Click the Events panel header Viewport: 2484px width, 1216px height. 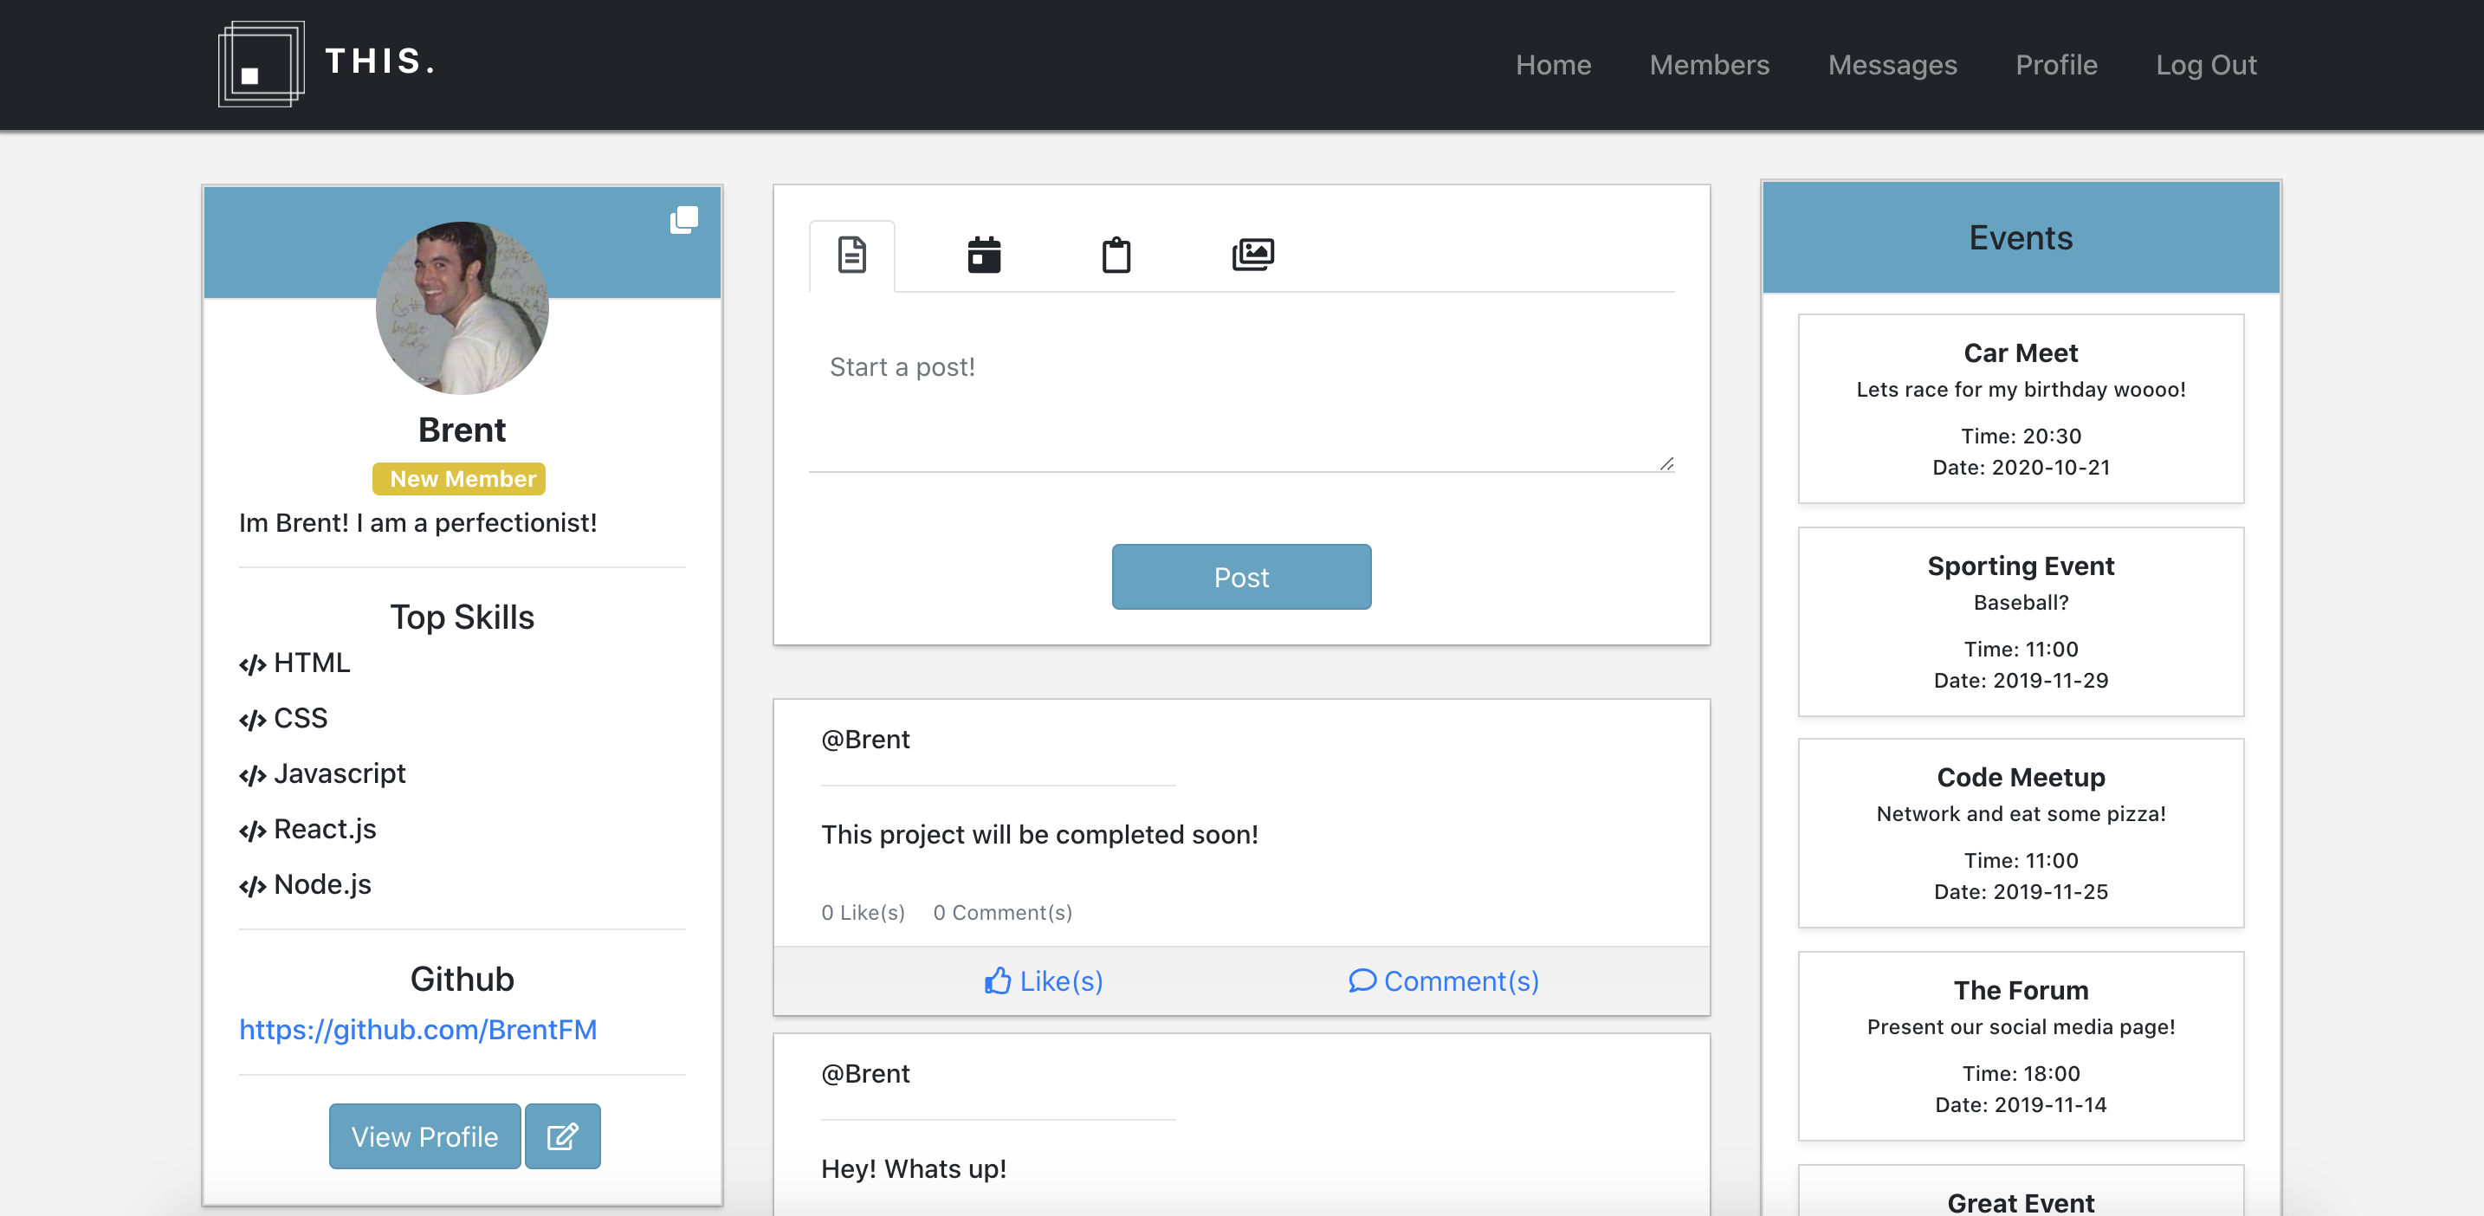coord(2020,237)
